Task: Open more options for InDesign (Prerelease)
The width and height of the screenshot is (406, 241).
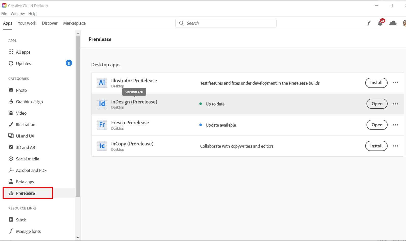Action: click(395, 104)
